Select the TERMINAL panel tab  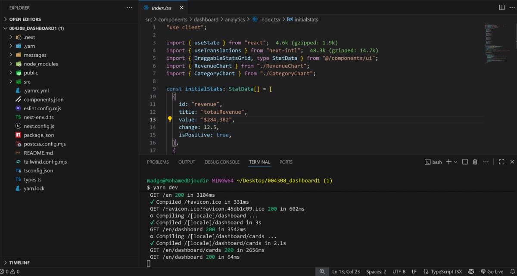coord(259,162)
